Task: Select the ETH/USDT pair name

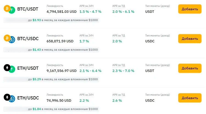Action: point(28,68)
